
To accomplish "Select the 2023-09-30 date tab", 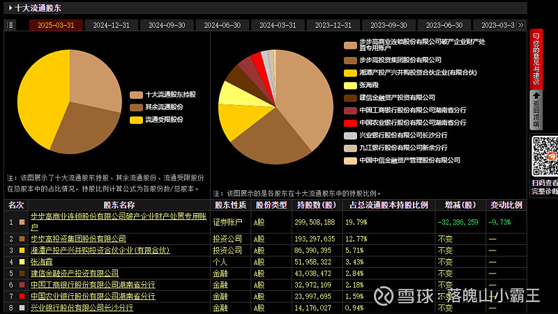I will point(389,25).
